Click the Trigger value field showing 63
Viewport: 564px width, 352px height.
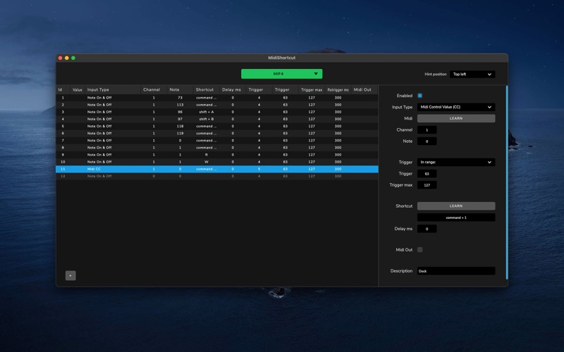point(427,173)
